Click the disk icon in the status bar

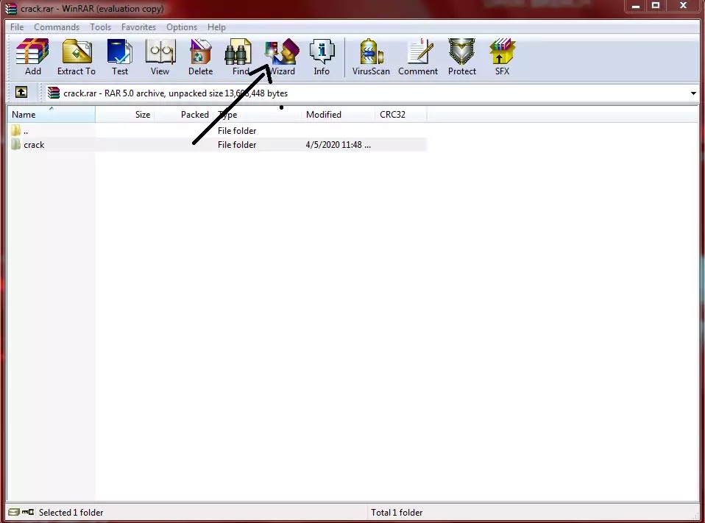(14, 512)
